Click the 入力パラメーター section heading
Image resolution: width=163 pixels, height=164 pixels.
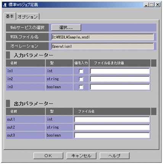coord(34,55)
